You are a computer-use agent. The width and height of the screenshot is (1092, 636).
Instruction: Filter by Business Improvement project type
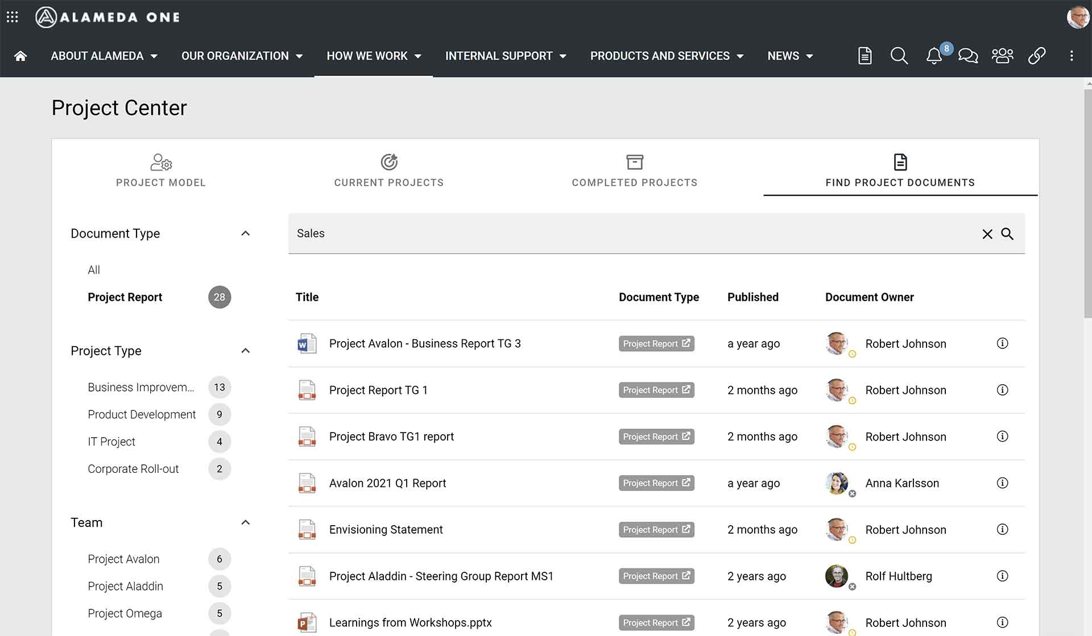click(x=141, y=387)
